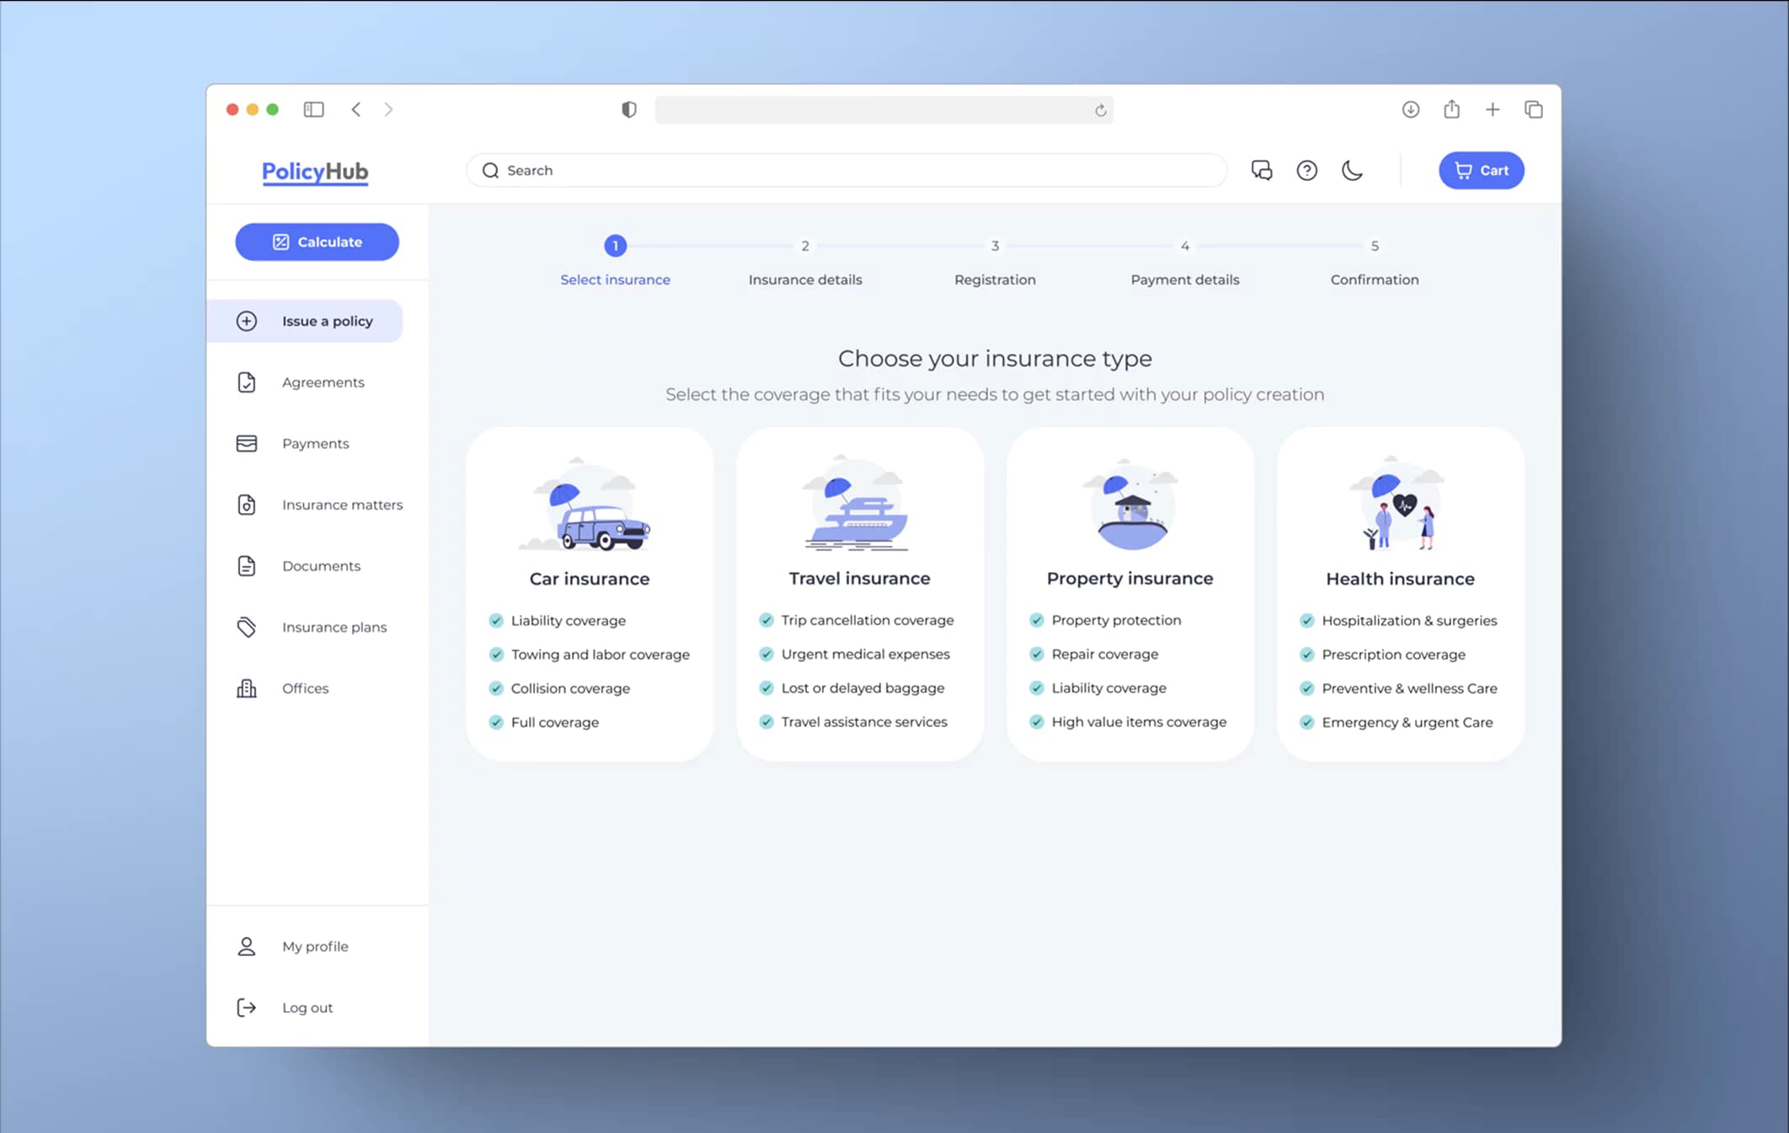1789x1133 pixels.
Task: Choose the Health insurance illustration
Action: (1398, 504)
